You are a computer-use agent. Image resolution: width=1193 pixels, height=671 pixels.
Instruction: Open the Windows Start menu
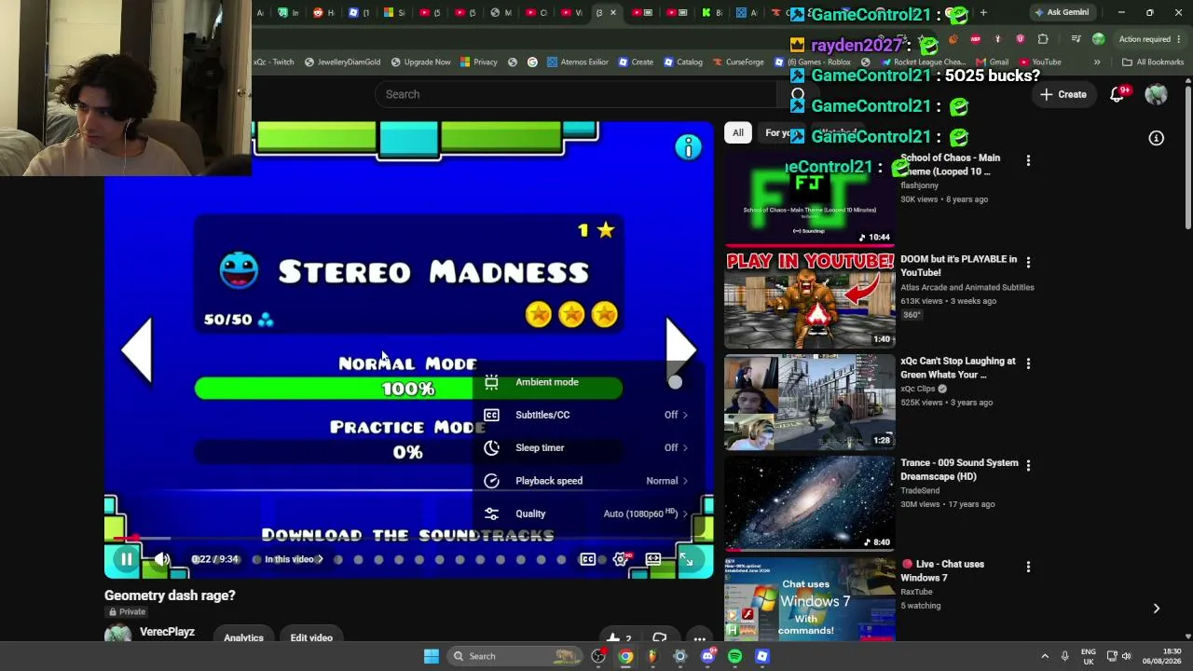[431, 656]
